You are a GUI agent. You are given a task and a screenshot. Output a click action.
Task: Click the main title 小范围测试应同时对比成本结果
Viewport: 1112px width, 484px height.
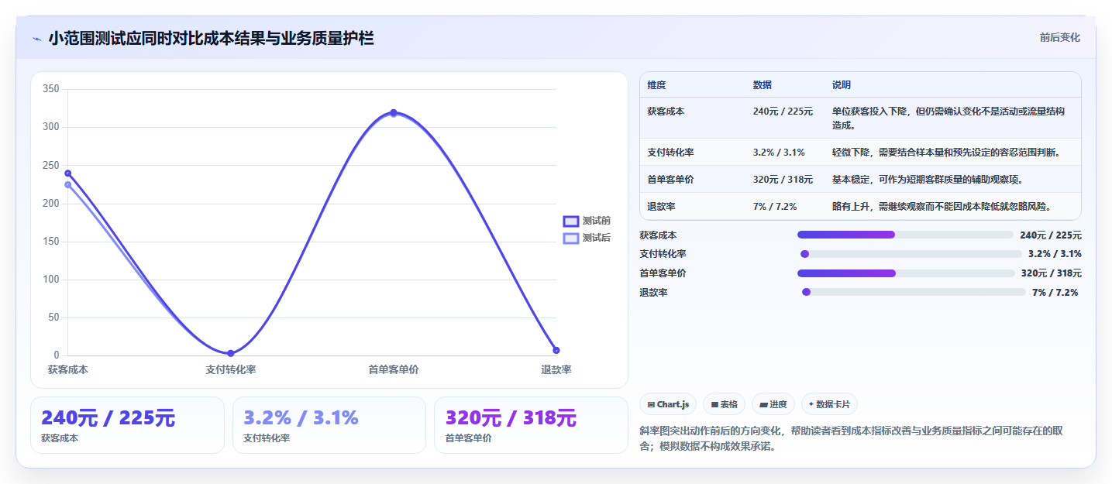click(211, 38)
